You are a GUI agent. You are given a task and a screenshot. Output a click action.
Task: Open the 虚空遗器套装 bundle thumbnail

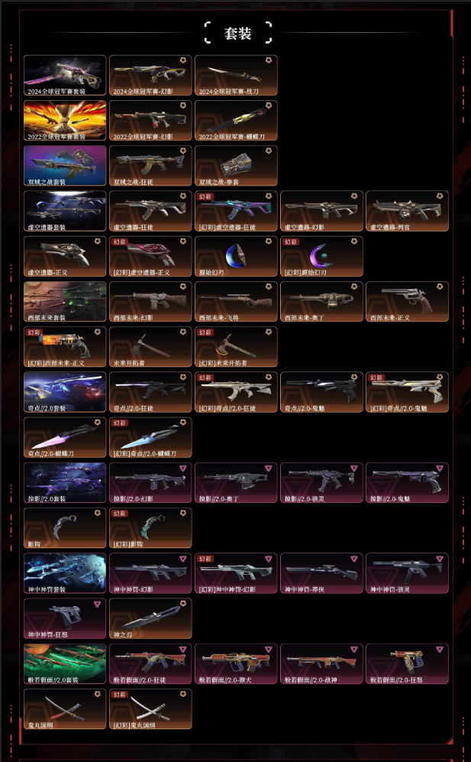click(x=65, y=211)
